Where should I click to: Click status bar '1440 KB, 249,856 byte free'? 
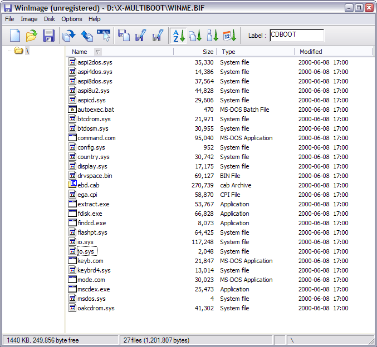(42, 340)
